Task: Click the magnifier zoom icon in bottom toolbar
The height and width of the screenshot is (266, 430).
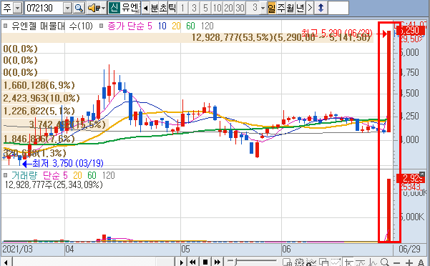Action: pyautogui.click(x=385, y=262)
